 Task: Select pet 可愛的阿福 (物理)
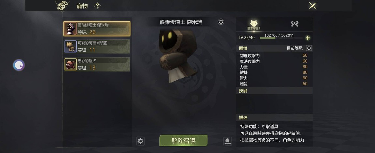(x=97, y=47)
